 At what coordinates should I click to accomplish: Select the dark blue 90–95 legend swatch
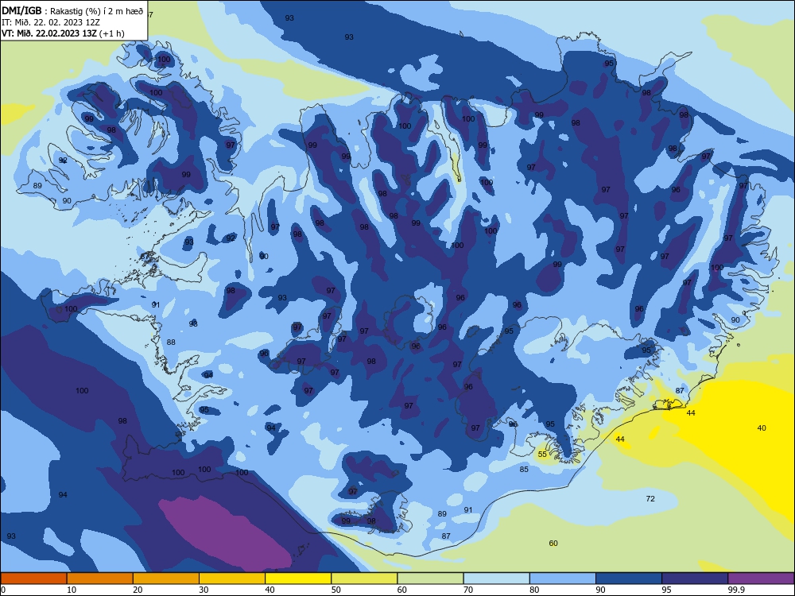coord(629,579)
